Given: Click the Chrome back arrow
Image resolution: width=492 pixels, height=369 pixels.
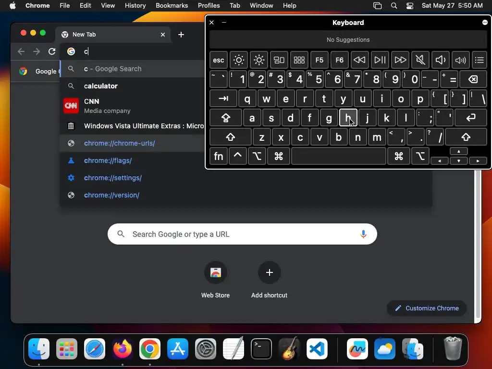Looking at the screenshot, I should pos(21,51).
